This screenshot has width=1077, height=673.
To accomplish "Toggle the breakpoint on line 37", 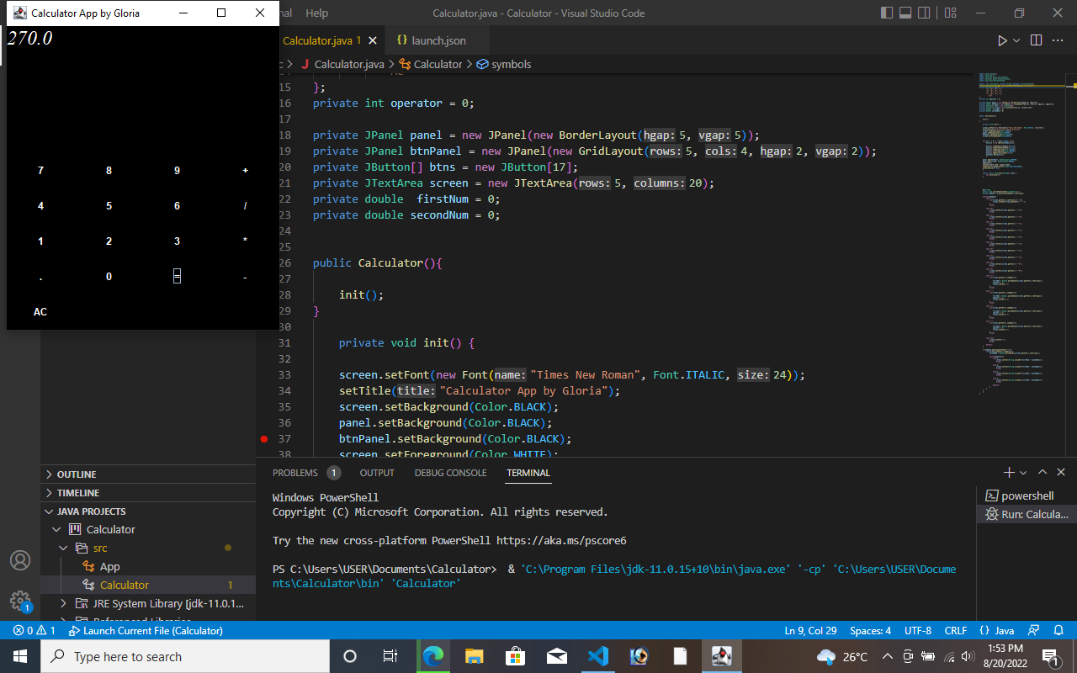I will click(x=263, y=438).
